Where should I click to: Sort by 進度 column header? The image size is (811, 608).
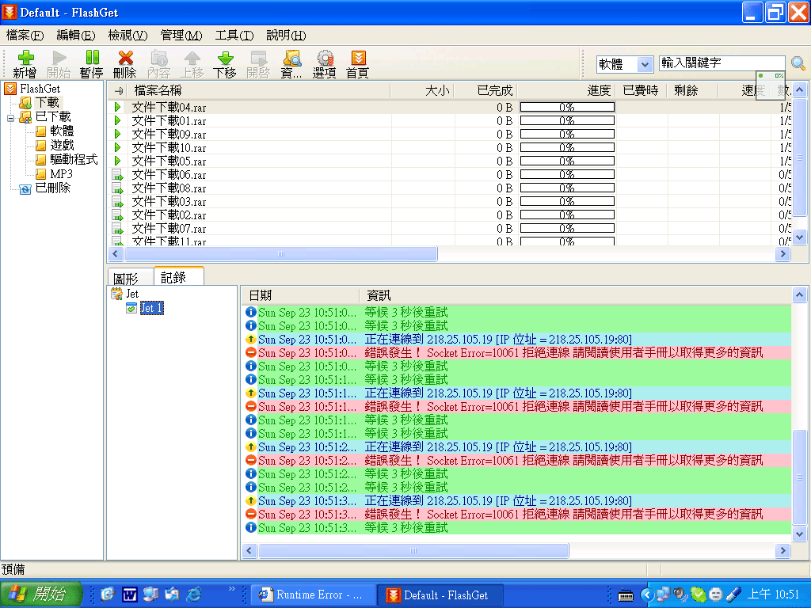pyautogui.click(x=566, y=91)
